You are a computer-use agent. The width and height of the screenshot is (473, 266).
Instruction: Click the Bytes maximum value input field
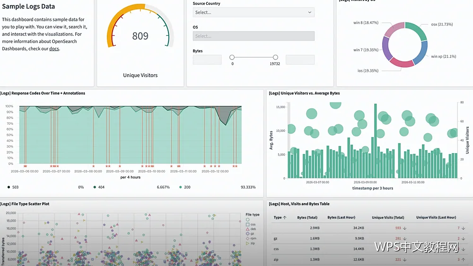pyautogui.click(x=300, y=60)
